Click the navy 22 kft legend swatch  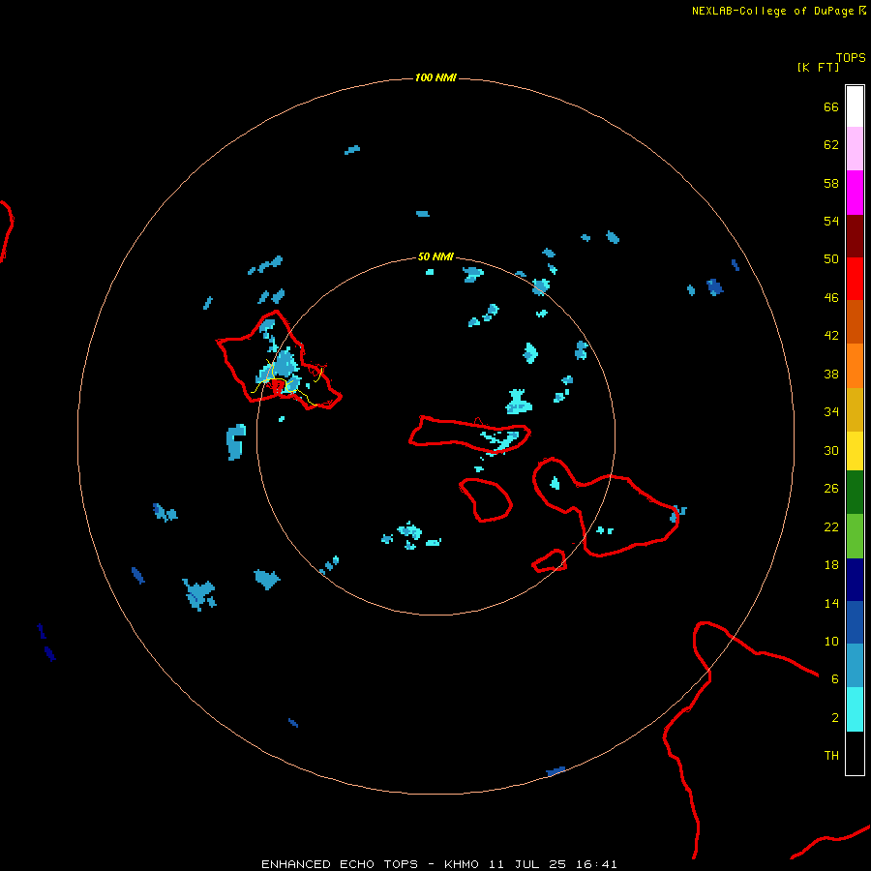tap(855, 580)
